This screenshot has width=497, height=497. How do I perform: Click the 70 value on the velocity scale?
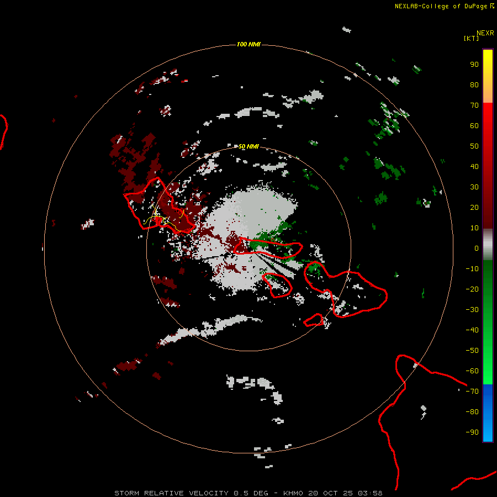tap(474, 105)
